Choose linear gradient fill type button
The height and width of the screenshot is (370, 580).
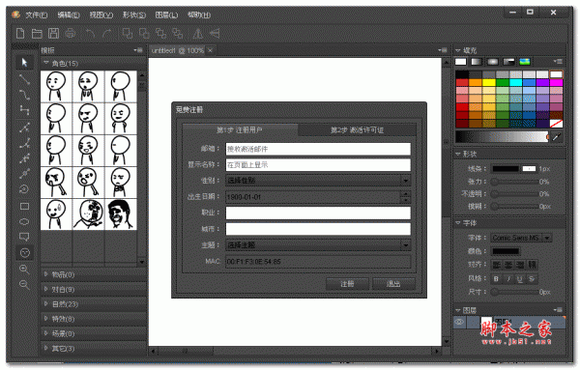477,62
